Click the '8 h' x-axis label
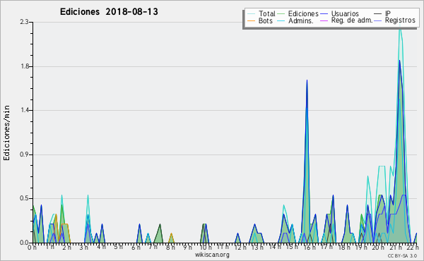Image resolution: width=424 pixels, height=261 pixels. [170, 248]
